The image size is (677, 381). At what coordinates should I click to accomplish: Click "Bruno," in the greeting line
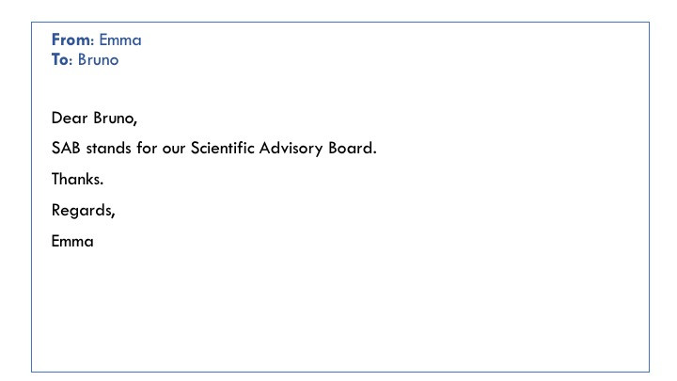[x=116, y=118]
